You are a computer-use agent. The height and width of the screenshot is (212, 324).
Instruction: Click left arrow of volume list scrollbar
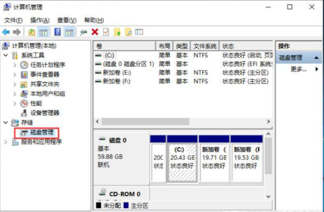pyautogui.click(x=98, y=121)
